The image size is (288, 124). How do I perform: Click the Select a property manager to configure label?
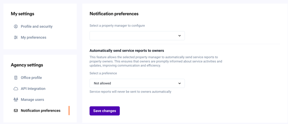coord(117,26)
